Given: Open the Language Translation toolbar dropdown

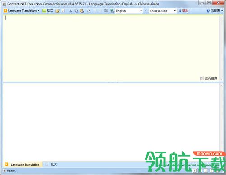Looking at the screenshot, I should 22,11.
